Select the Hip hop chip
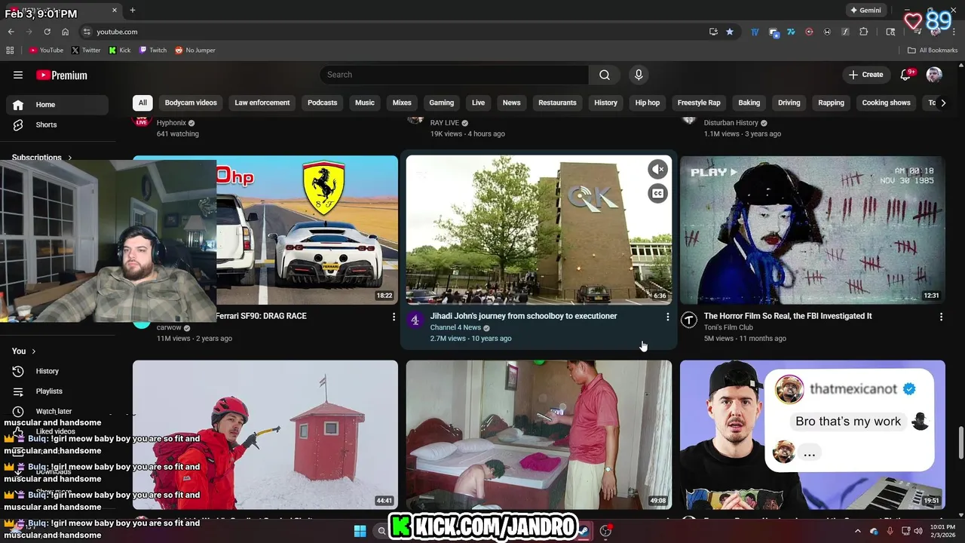Viewport: 965px width, 543px height. pyautogui.click(x=648, y=103)
